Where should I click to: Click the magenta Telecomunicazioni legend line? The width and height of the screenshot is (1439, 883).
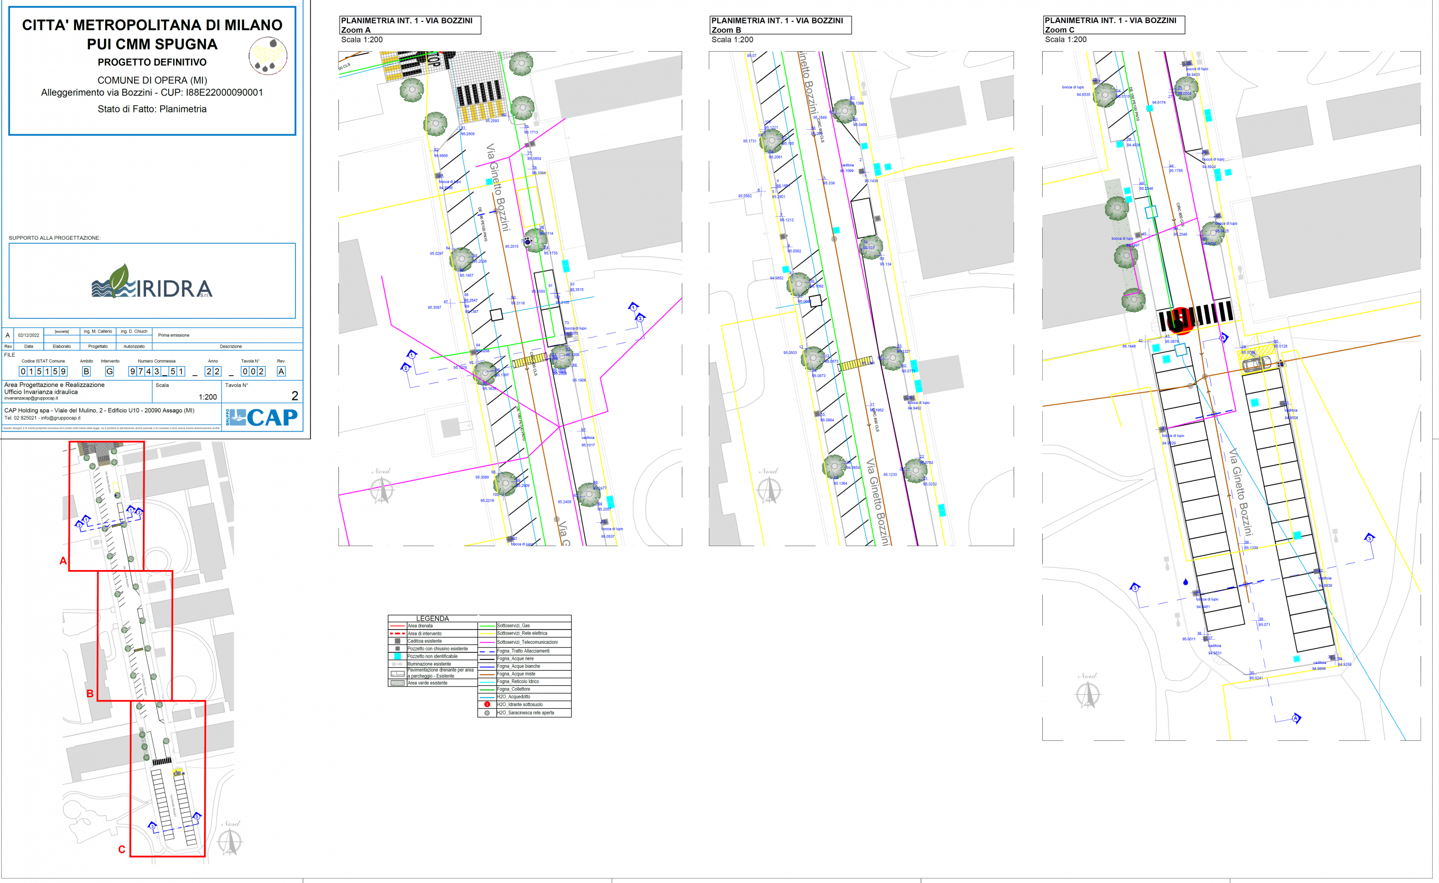pyautogui.click(x=487, y=642)
